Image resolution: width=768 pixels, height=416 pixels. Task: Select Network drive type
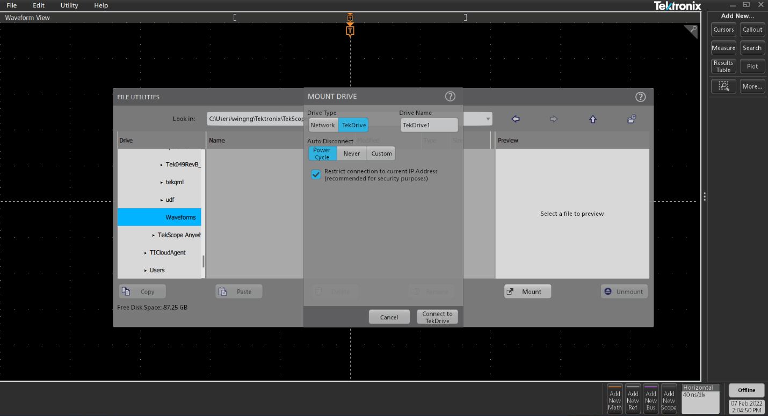323,125
